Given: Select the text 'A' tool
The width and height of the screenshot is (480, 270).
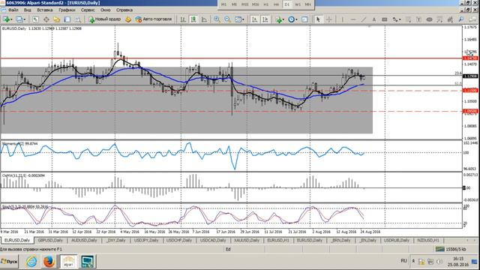Looking at the screenshot, I should pos(373,19).
